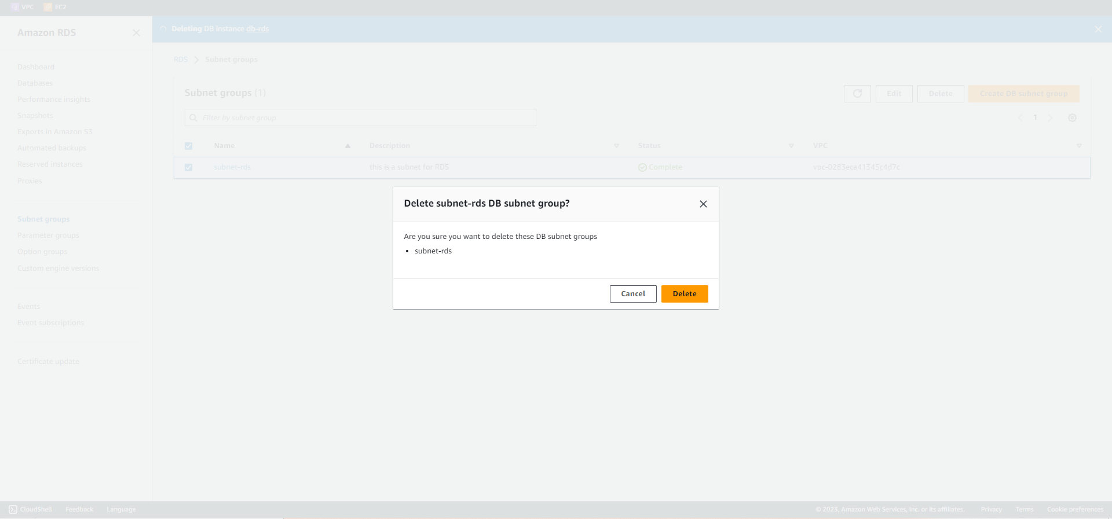Open Custom engine versions in sidebar
This screenshot has height=519, width=1112.
(x=58, y=268)
